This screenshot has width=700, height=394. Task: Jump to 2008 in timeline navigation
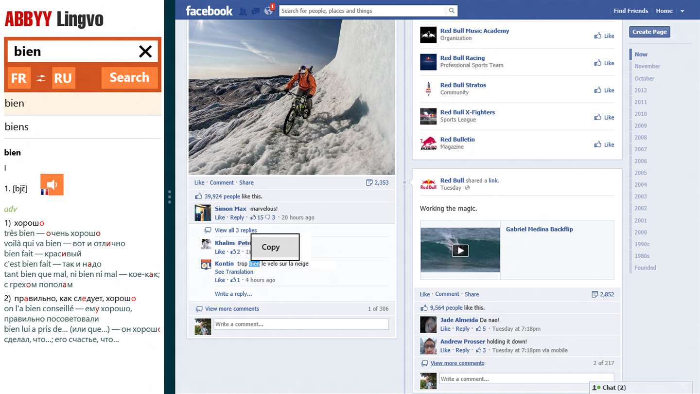[x=641, y=138]
